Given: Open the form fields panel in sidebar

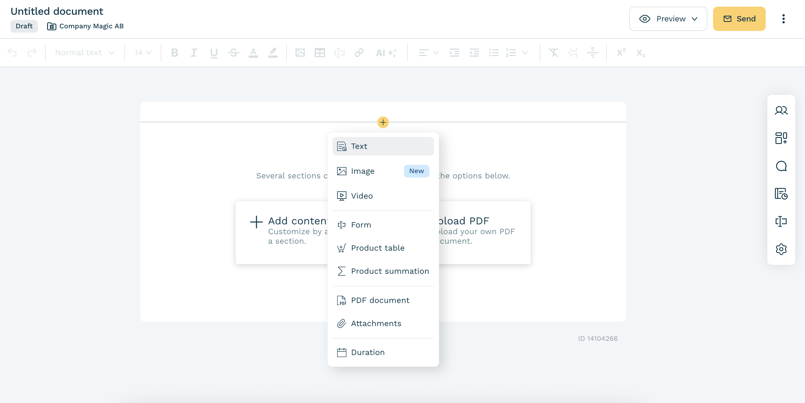Looking at the screenshot, I should pyautogui.click(x=781, y=221).
